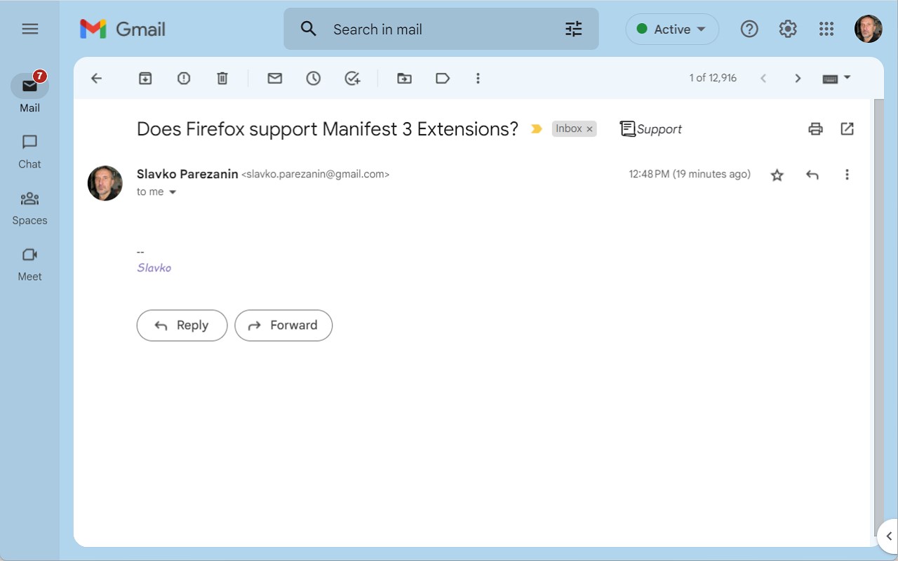Report the message as spam
The height and width of the screenshot is (561, 898).
click(184, 79)
